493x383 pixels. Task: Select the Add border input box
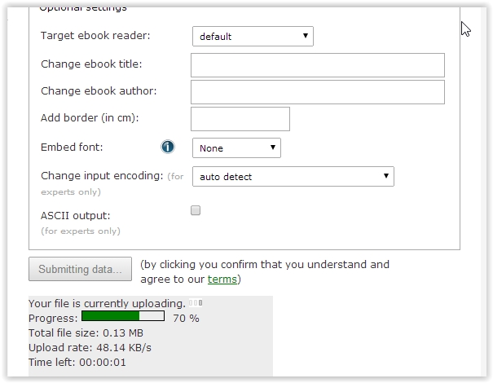point(240,119)
